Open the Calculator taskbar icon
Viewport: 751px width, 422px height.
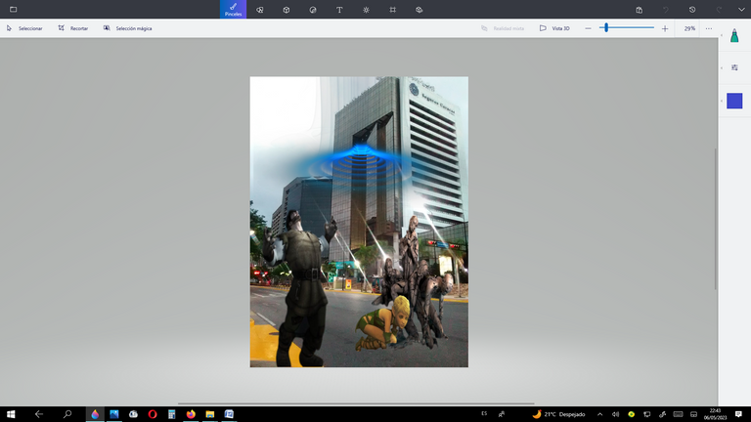pos(171,414)
